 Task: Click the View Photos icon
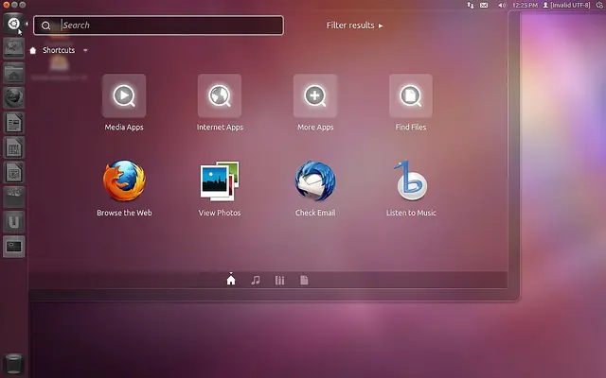coord(220,180)
